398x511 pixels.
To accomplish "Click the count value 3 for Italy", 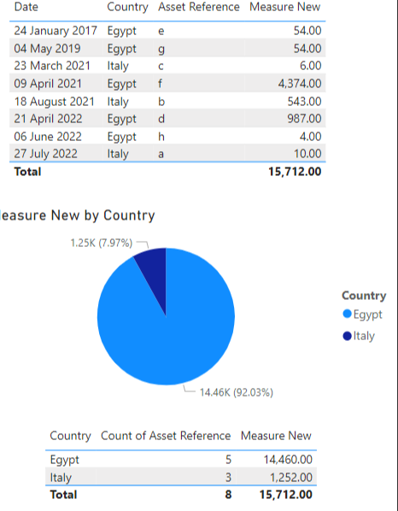I will [228, 478].
